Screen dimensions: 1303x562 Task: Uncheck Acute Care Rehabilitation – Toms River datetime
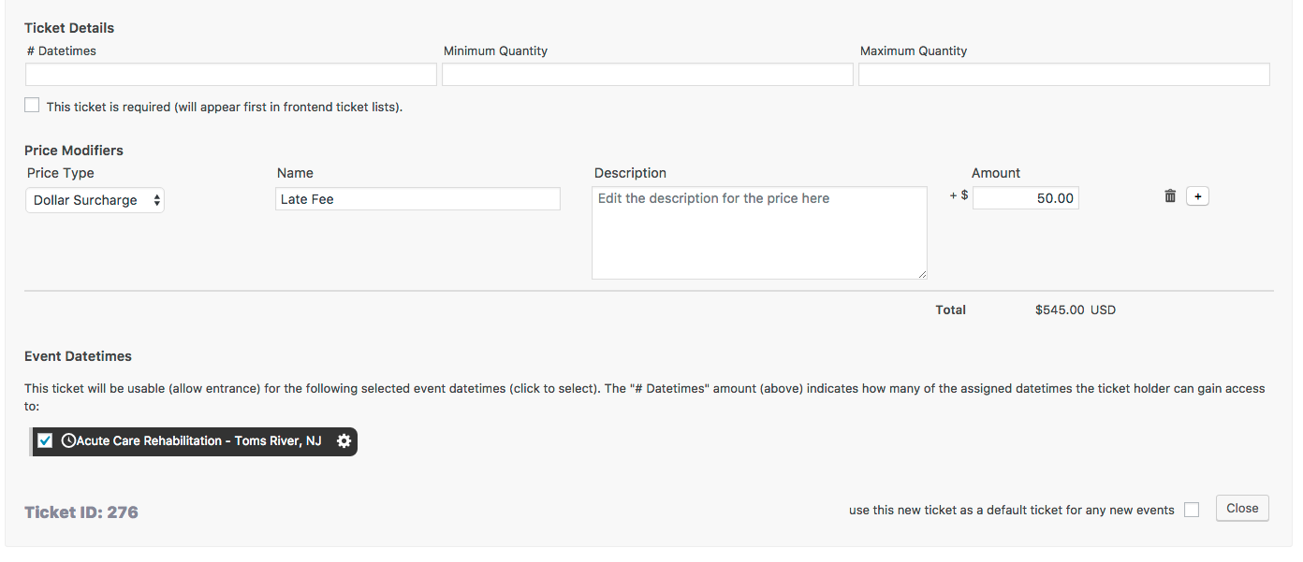click(45, 440)
